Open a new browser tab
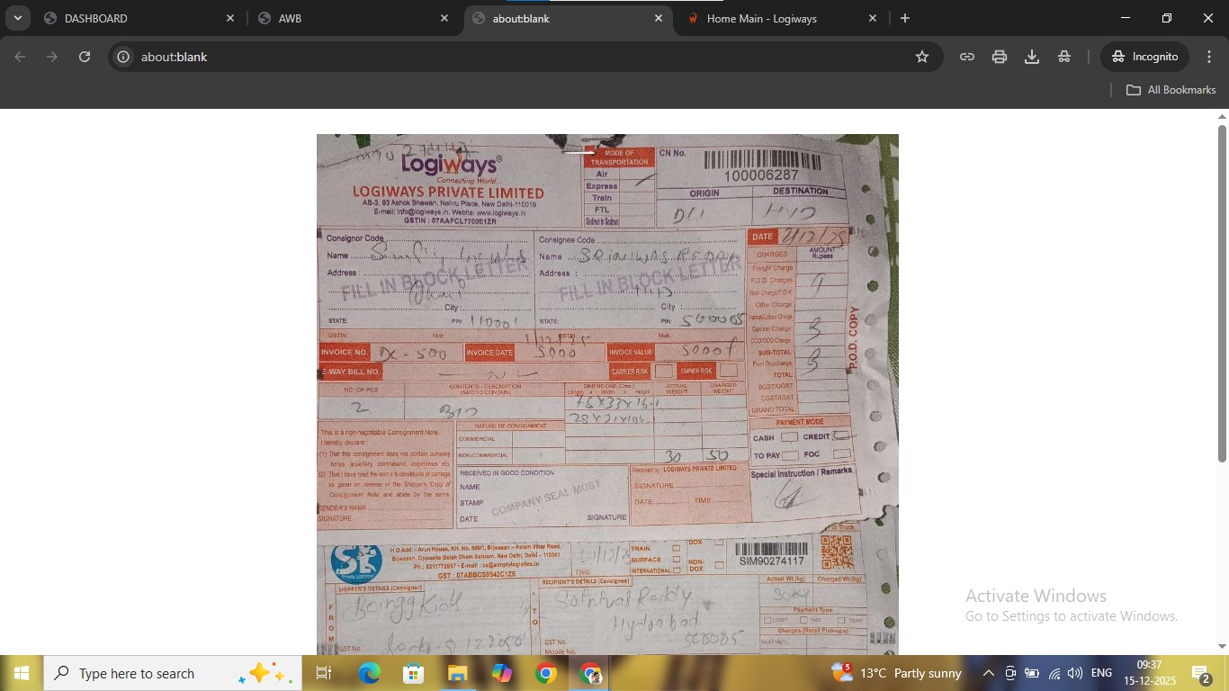This screenshot has width=1229, height=691. click(x=905, y=18)
